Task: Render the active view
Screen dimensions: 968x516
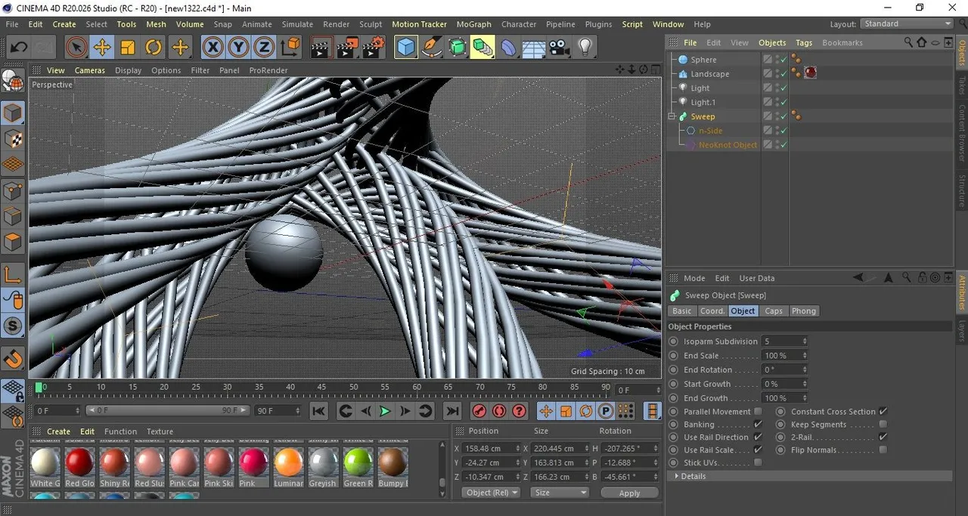Action: tap(321, 48)
